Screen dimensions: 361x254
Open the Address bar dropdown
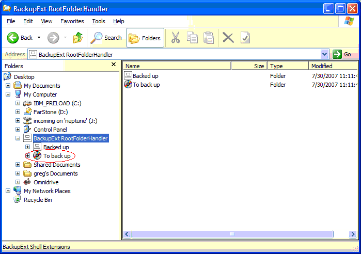(325, 55)
